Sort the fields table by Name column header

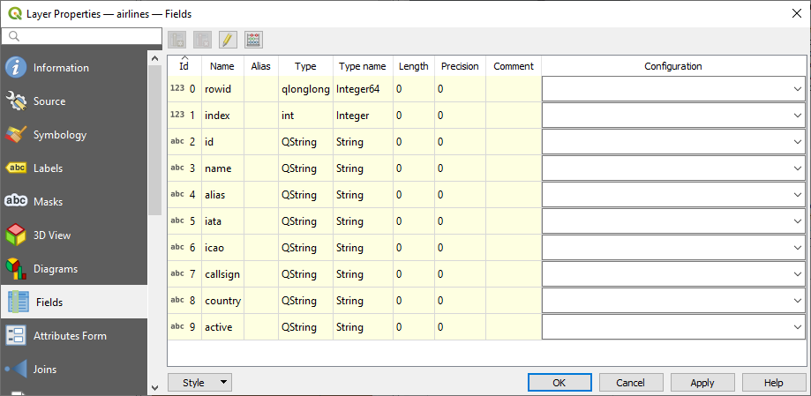222,66
